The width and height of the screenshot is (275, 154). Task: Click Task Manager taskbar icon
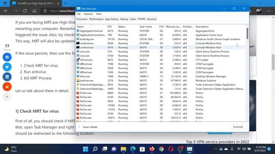coord(189,149)
